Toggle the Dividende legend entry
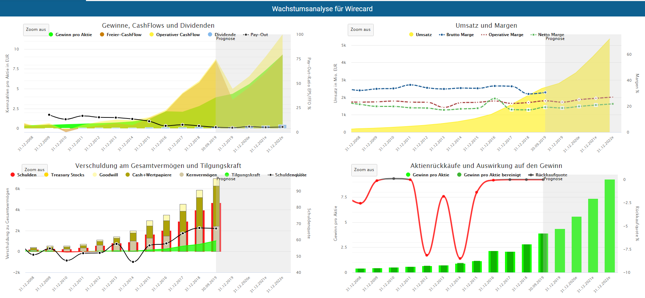Viewport: 645px width, 298px height. (225, 35)
